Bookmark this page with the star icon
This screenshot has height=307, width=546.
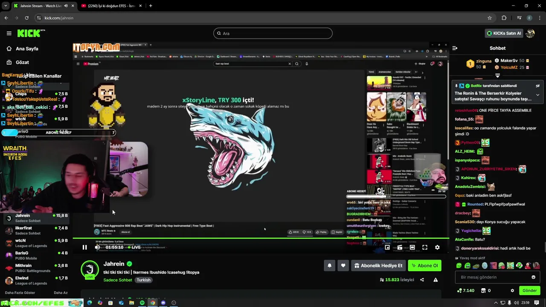pos(490,18)
